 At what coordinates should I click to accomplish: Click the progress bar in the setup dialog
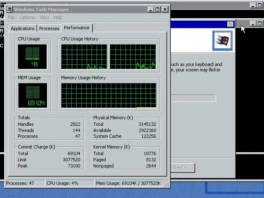[x=193, y=98]
